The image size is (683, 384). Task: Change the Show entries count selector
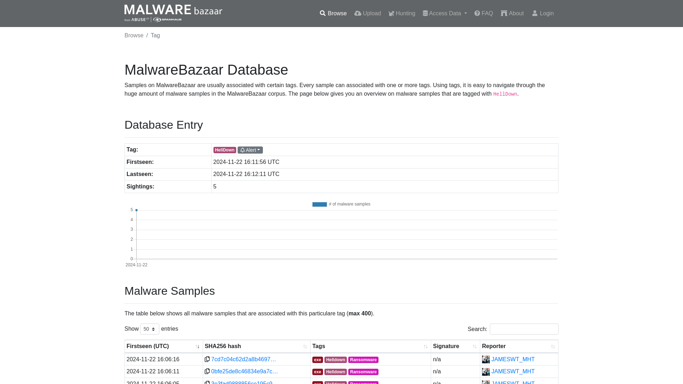click(150, 329)
